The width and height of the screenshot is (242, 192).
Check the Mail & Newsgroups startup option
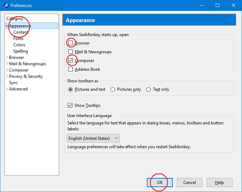pos(71,52)
